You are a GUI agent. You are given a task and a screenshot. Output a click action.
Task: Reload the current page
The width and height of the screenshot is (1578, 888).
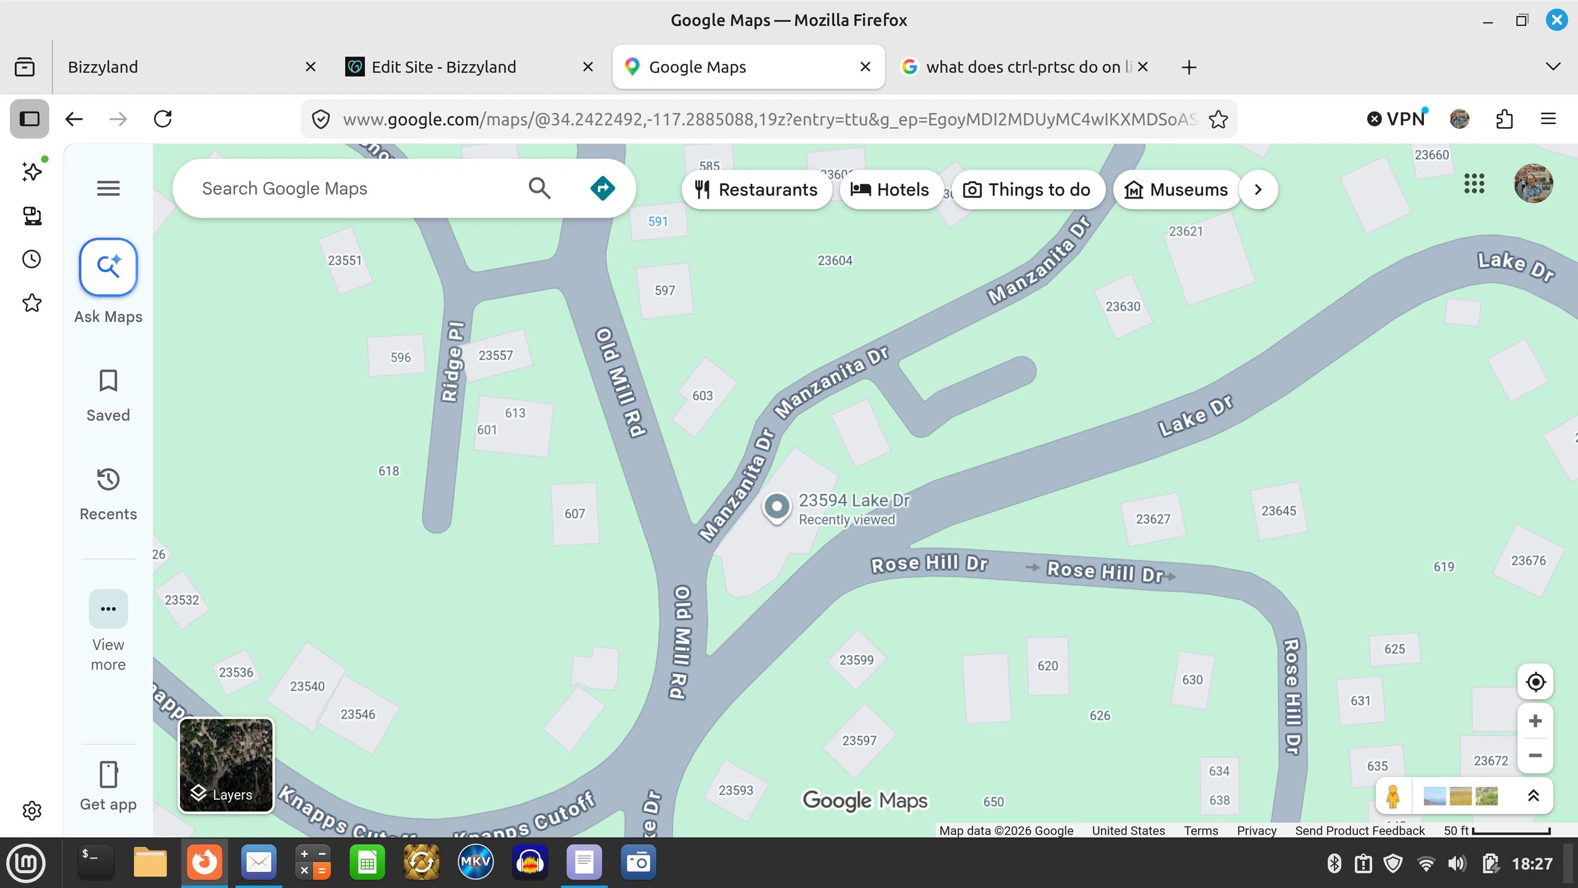tap(163, 118)
